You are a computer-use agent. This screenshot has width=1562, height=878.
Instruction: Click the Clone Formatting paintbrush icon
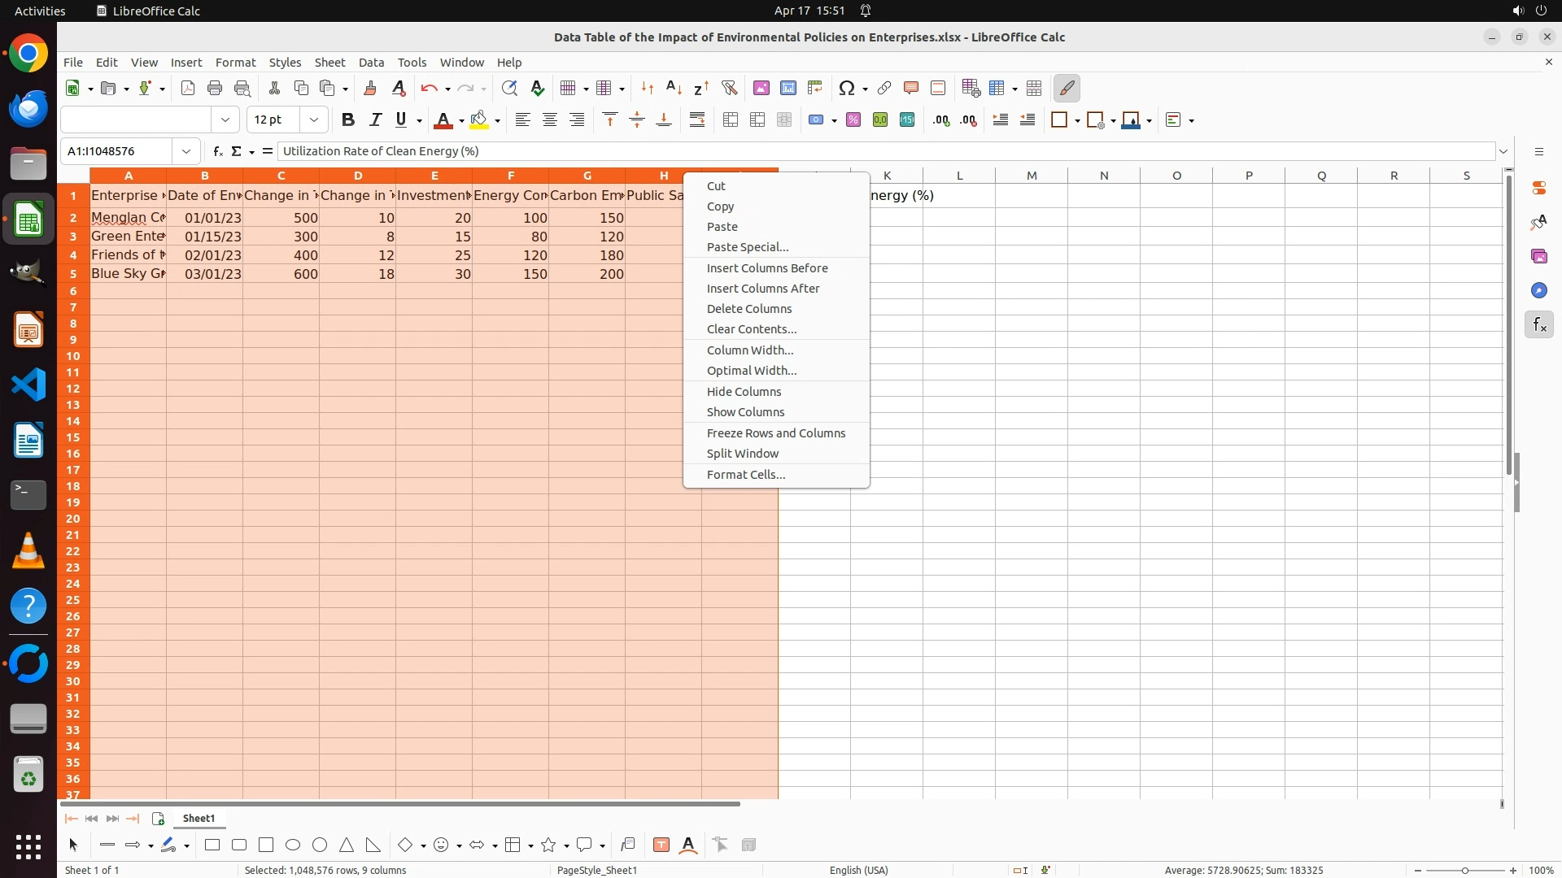(370, 88)
